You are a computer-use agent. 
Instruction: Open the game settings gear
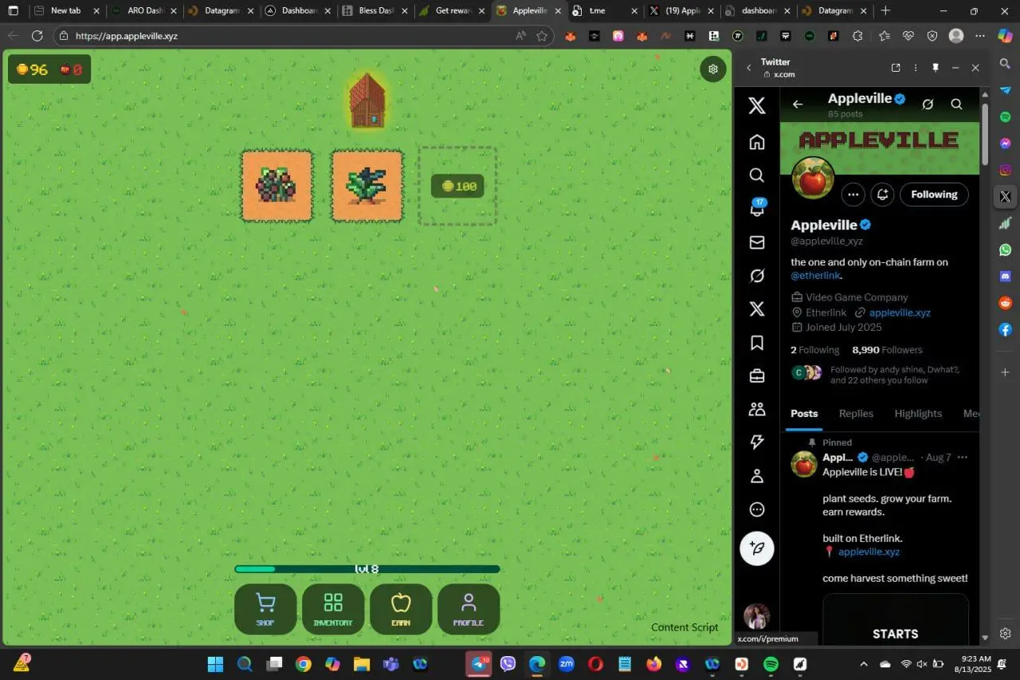[x=713, y=69]
